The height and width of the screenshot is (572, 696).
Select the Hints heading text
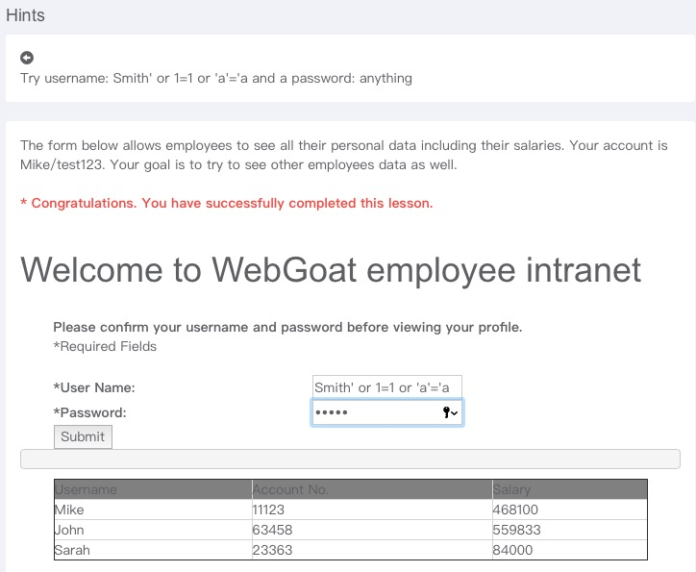click(x=25, y=15)
